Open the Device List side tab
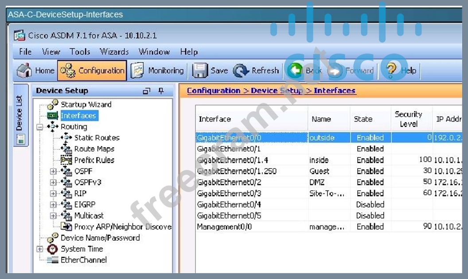The width and height of the screenshot is (468, 279). tap(19, 113)
